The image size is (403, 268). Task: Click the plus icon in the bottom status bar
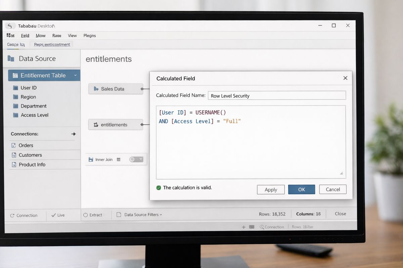coord(244,227)
